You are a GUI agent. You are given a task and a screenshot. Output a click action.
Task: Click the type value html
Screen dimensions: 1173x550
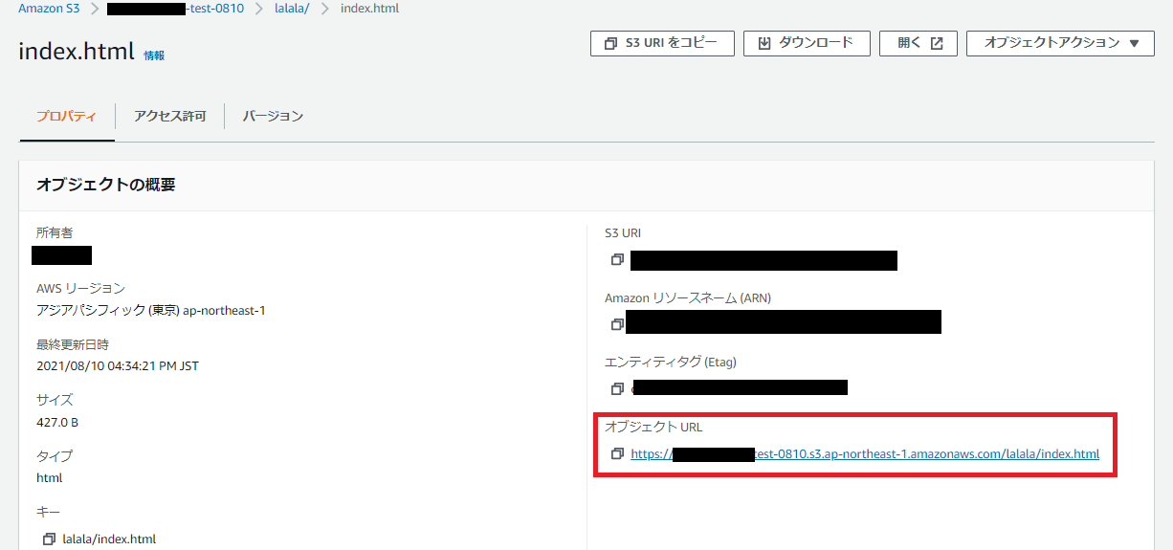coord(49,477)
